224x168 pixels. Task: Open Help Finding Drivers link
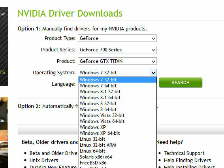point(187,160)
